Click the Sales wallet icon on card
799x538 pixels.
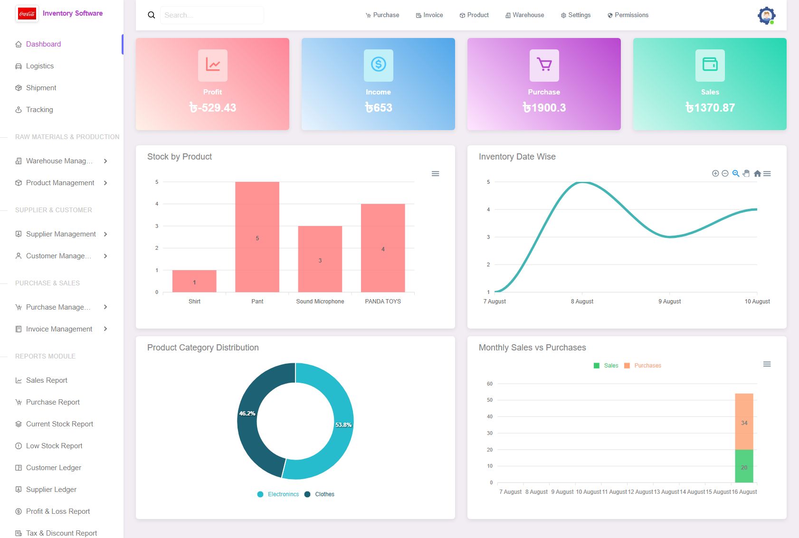pyautogui.click(x=710, y=65)
